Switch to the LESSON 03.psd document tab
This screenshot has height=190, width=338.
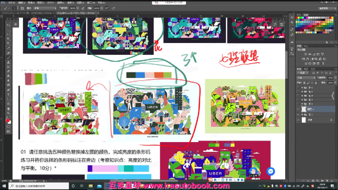[x=27, y=13]
